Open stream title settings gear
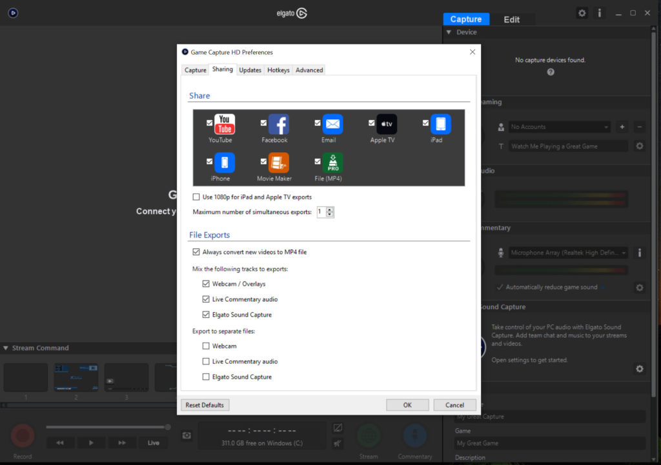 [640, 146]
